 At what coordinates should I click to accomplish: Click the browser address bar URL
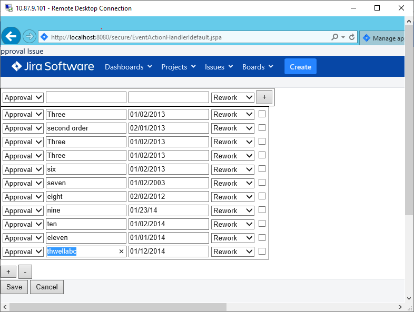click(136, 37)
